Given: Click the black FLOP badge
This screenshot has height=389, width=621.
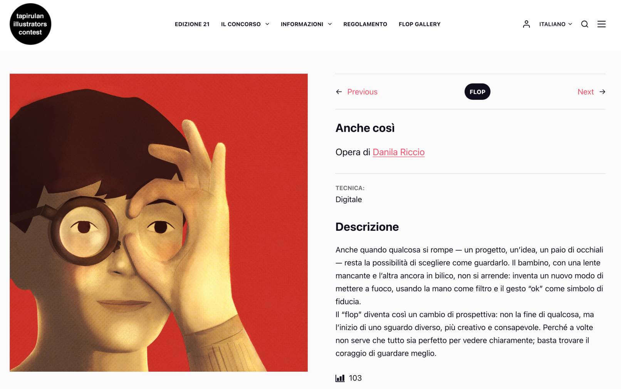Looking at the screenshot, I should [477, 92].
